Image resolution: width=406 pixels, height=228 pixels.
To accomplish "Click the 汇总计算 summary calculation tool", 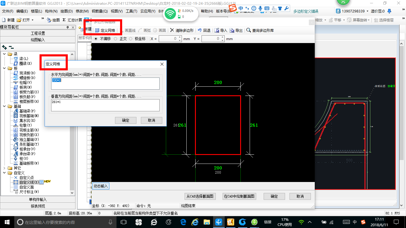I will pos(72,20).
